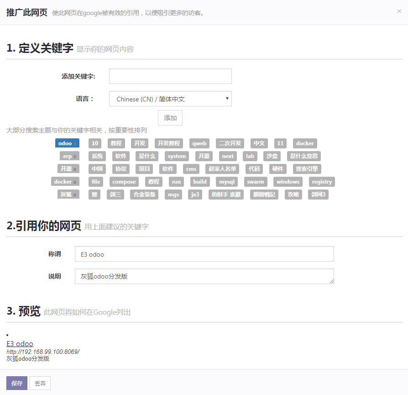Viewport: 408px width, 395px height.
Task: Delete the 开源 keyword using its x
Action: point(75,169)
